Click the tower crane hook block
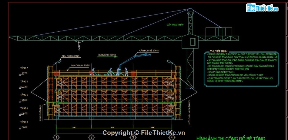The image size is (288, 140). pos(79,45)
